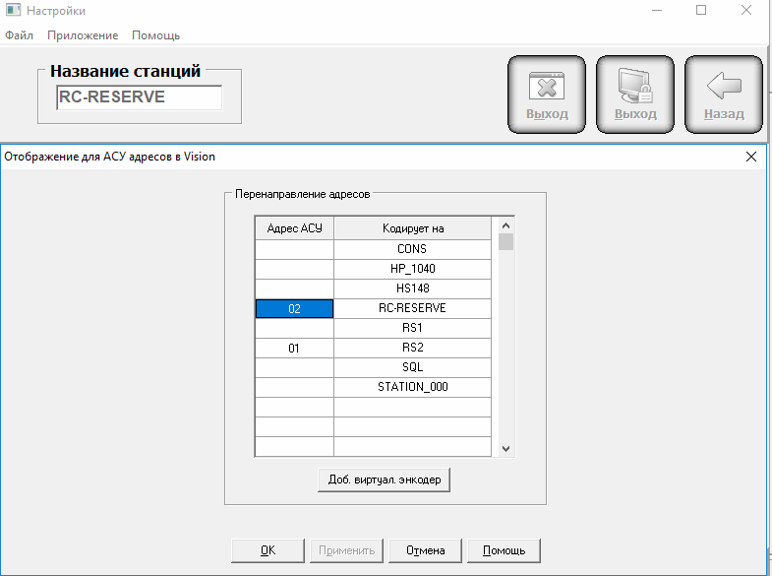Maximize the Настройки window

coord(701,10)
